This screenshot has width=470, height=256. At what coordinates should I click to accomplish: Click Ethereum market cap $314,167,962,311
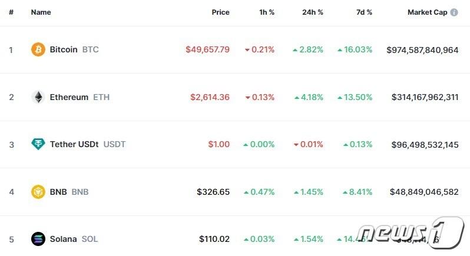tap(425, 97)
